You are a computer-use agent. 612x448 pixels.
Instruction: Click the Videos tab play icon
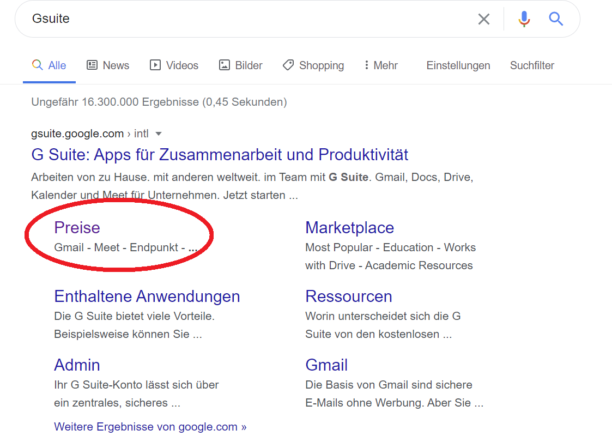tap(155, 65)
